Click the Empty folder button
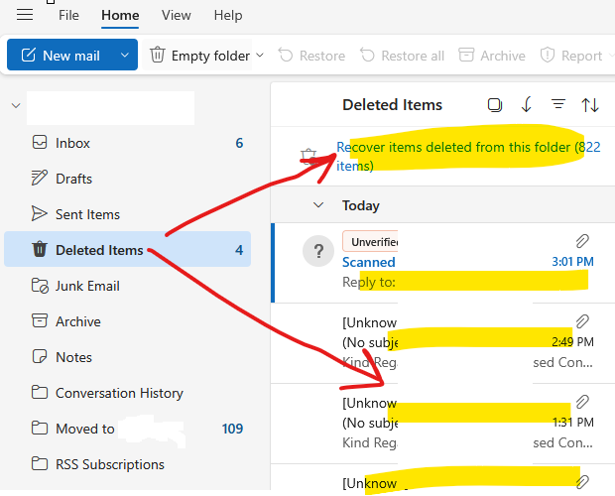 199,56
